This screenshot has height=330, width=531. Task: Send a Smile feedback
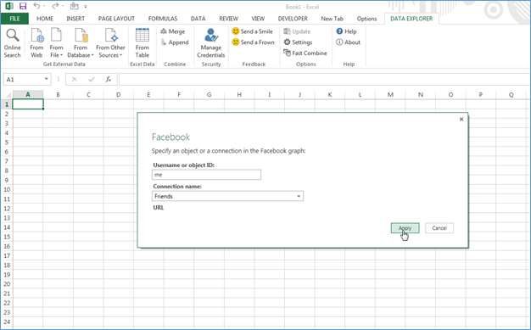point(253,31)
